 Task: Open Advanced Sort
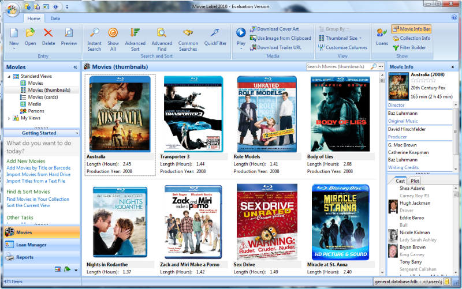135,33
